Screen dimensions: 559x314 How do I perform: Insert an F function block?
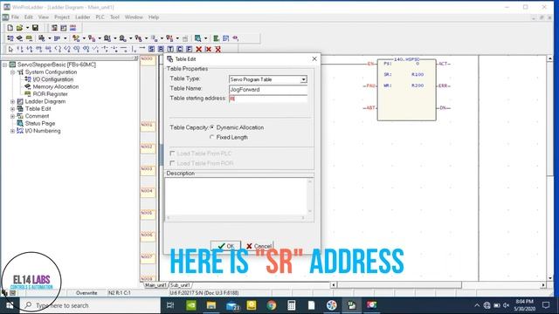pos(190,49)
